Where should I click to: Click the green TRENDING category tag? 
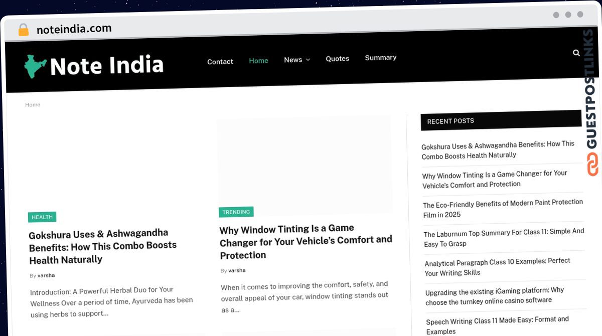tap(236, 212)
